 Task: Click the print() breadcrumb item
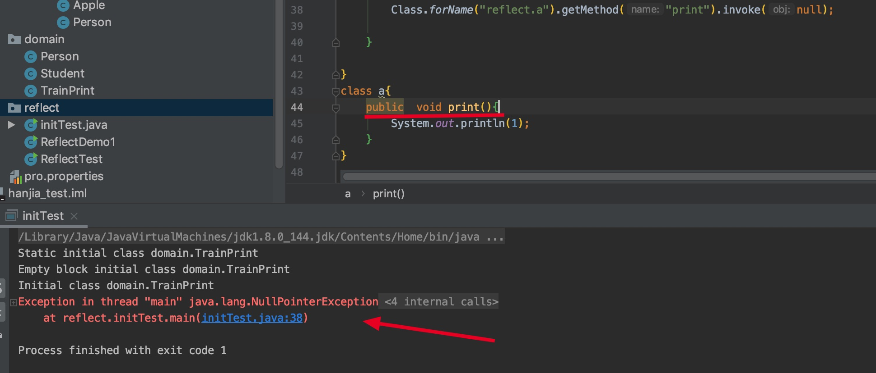point(388,194)
